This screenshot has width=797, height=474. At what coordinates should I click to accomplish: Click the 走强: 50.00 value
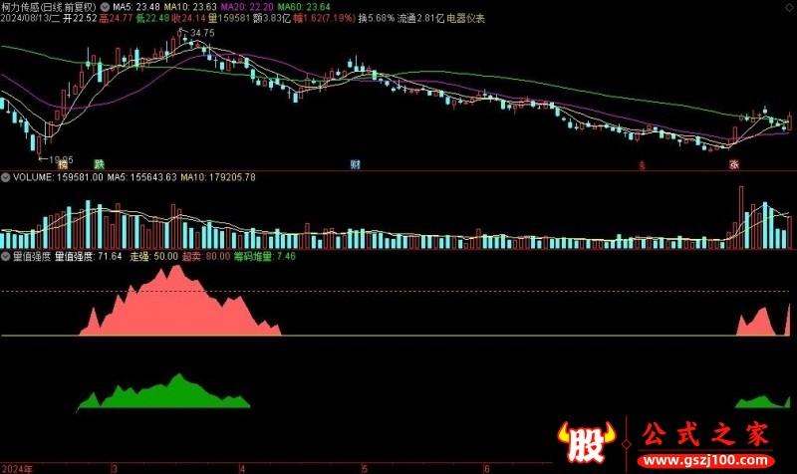click(154, 256)
